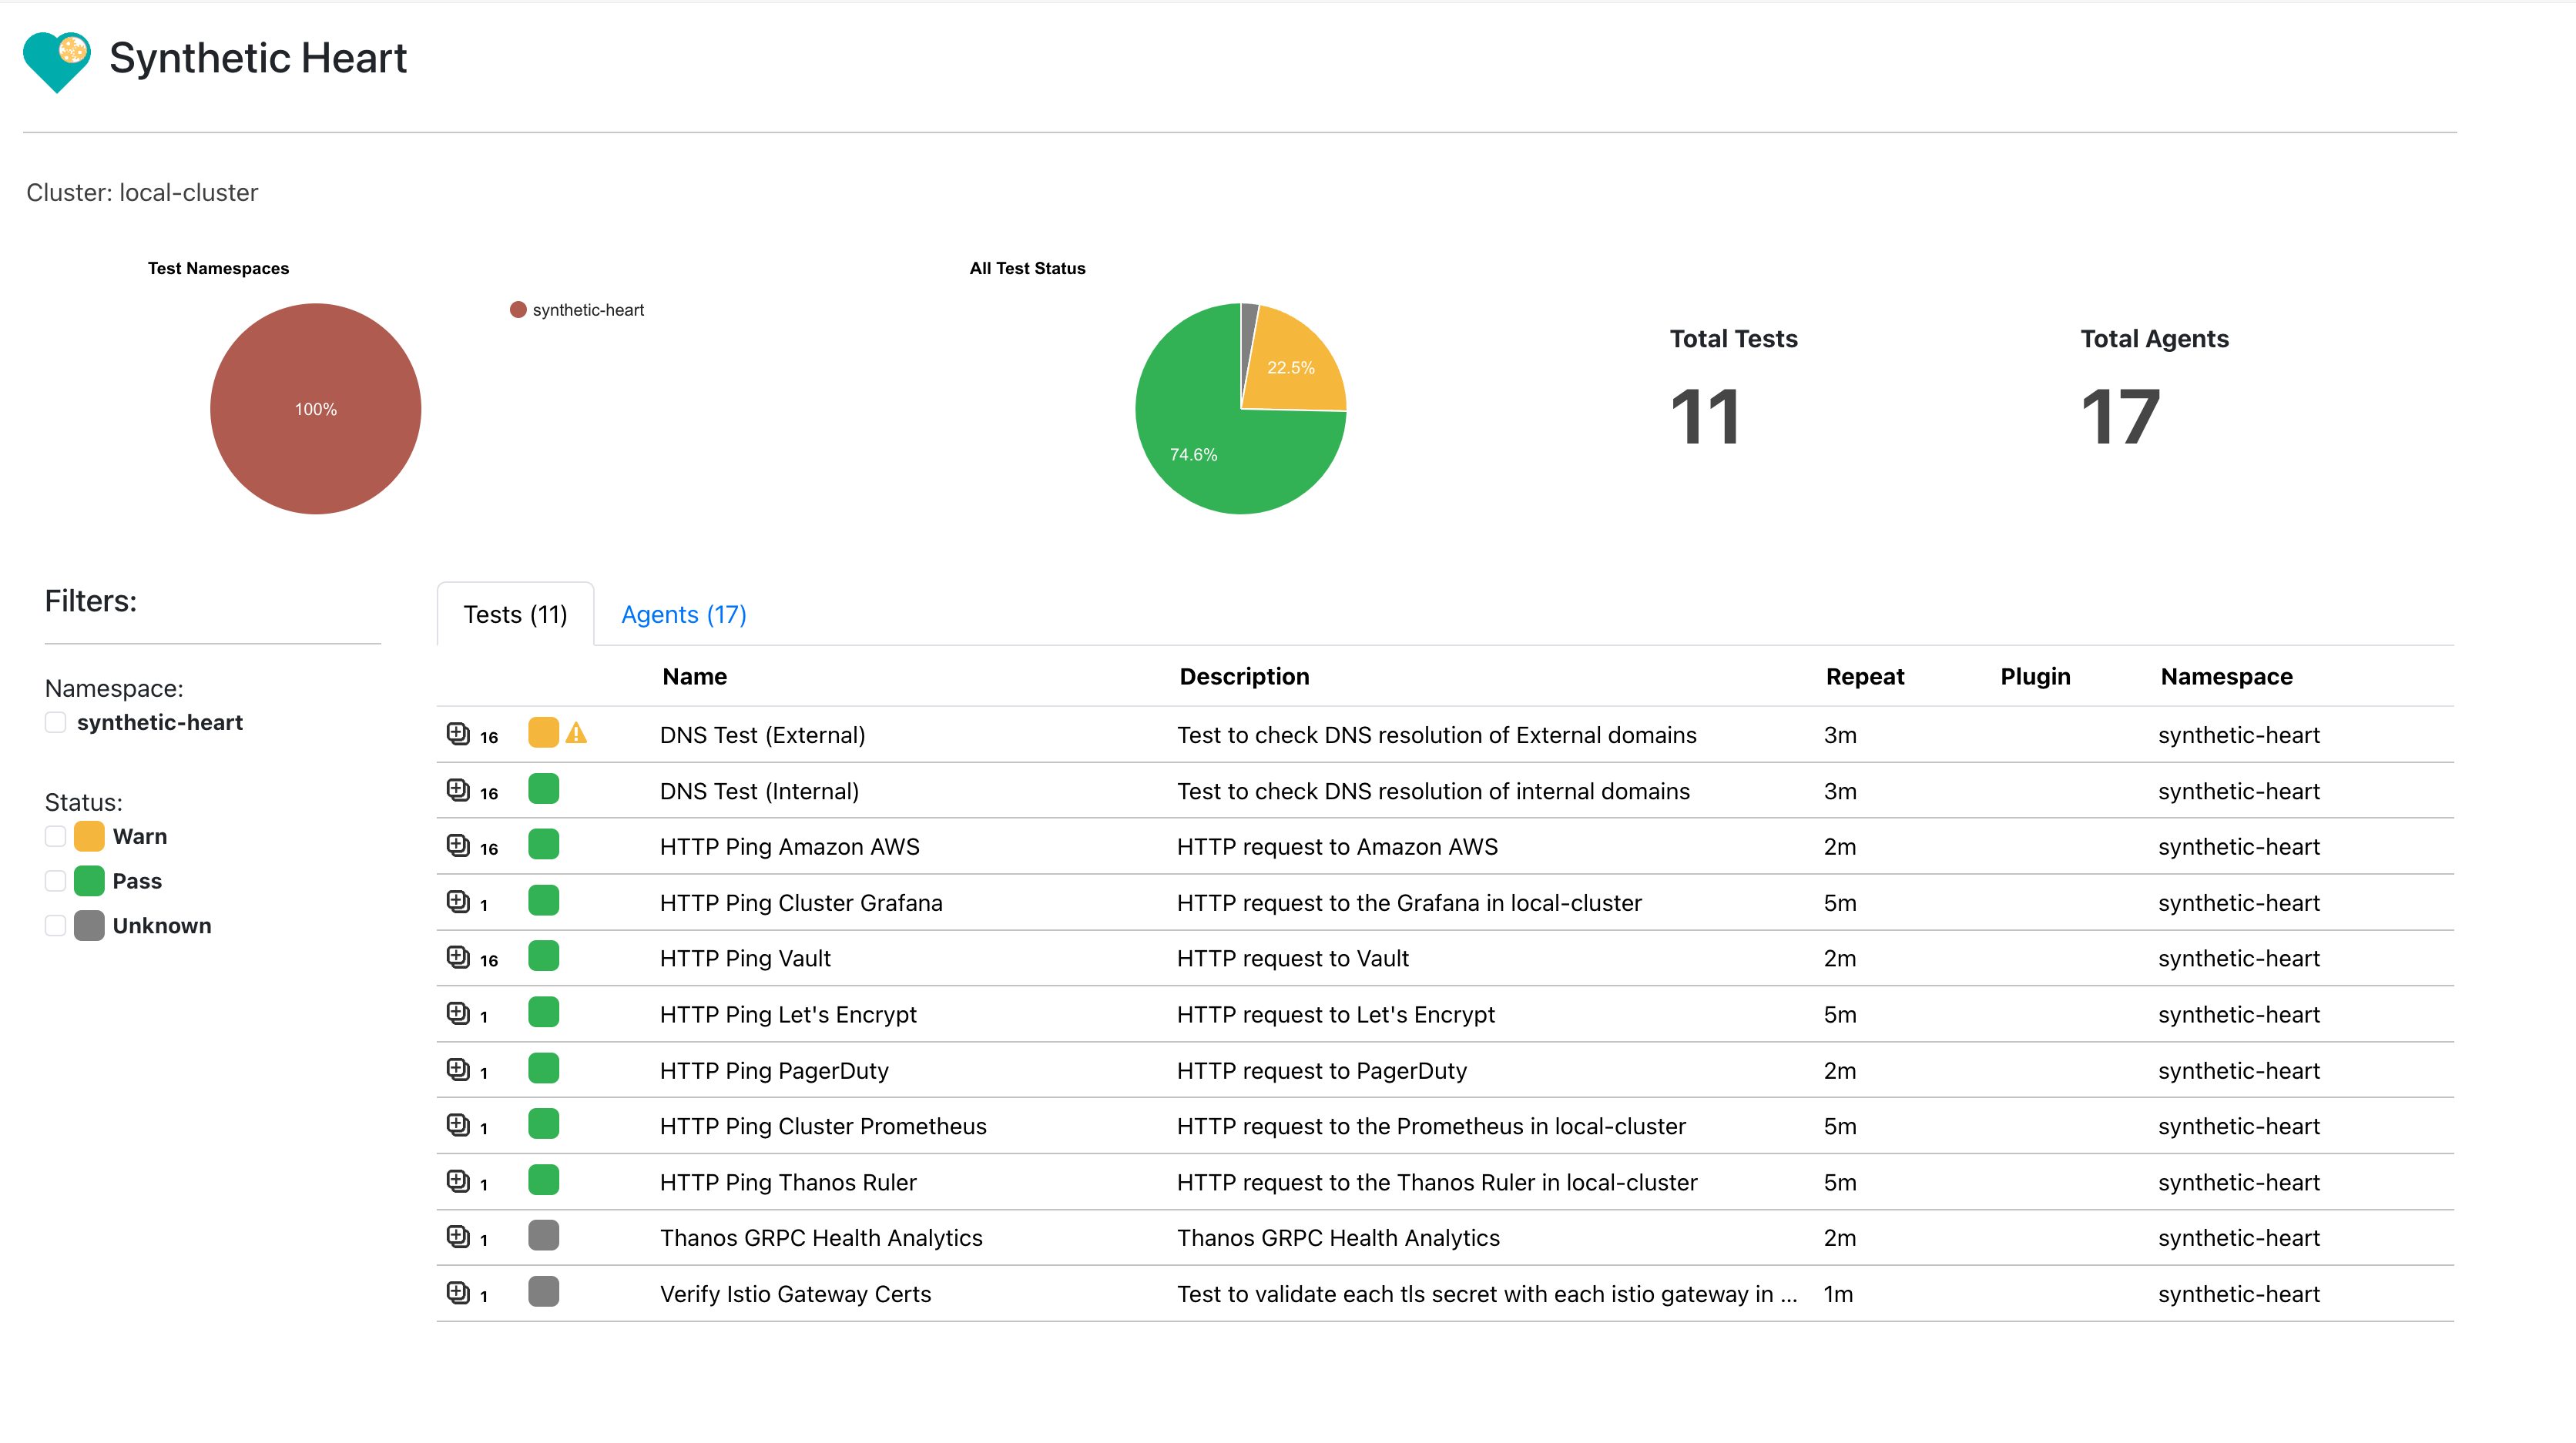Click green status square of HTTP Ping Amazon AWS
Image resolution: width=2576 pixels, height=1443 pixels.
click(543, 845)
